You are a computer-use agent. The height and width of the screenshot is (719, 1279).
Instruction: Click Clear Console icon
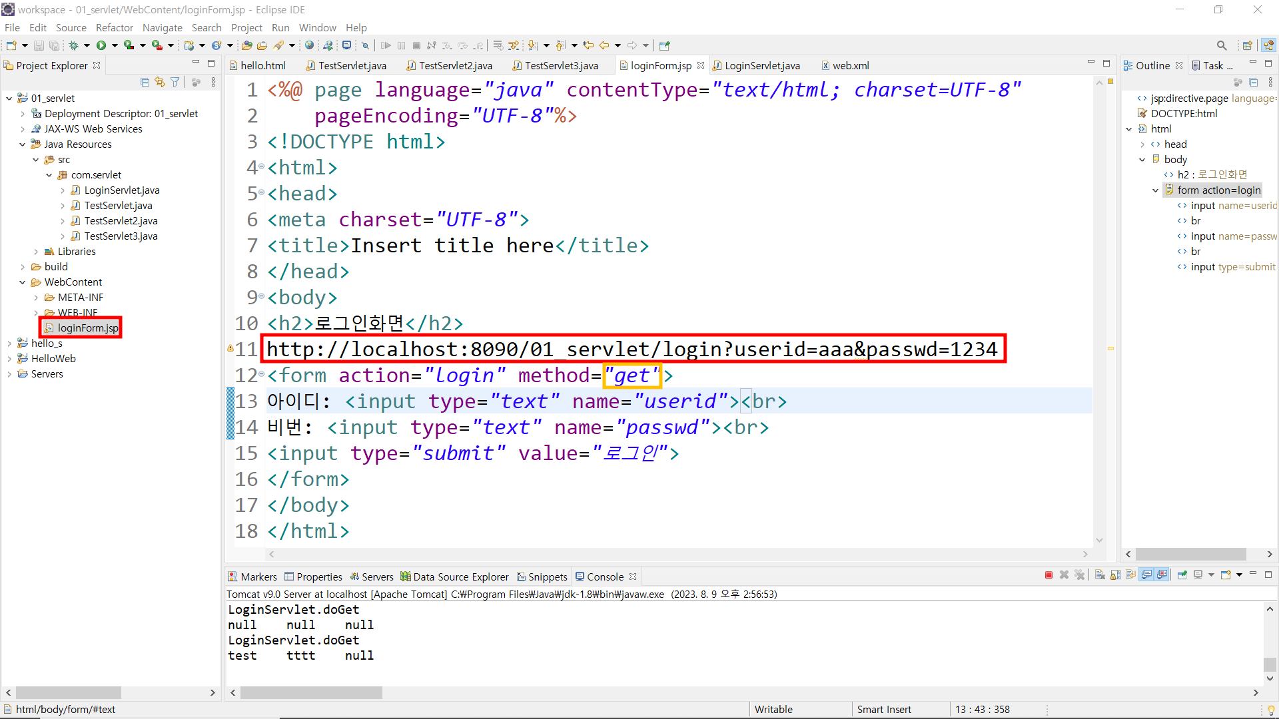[1100, 575]
